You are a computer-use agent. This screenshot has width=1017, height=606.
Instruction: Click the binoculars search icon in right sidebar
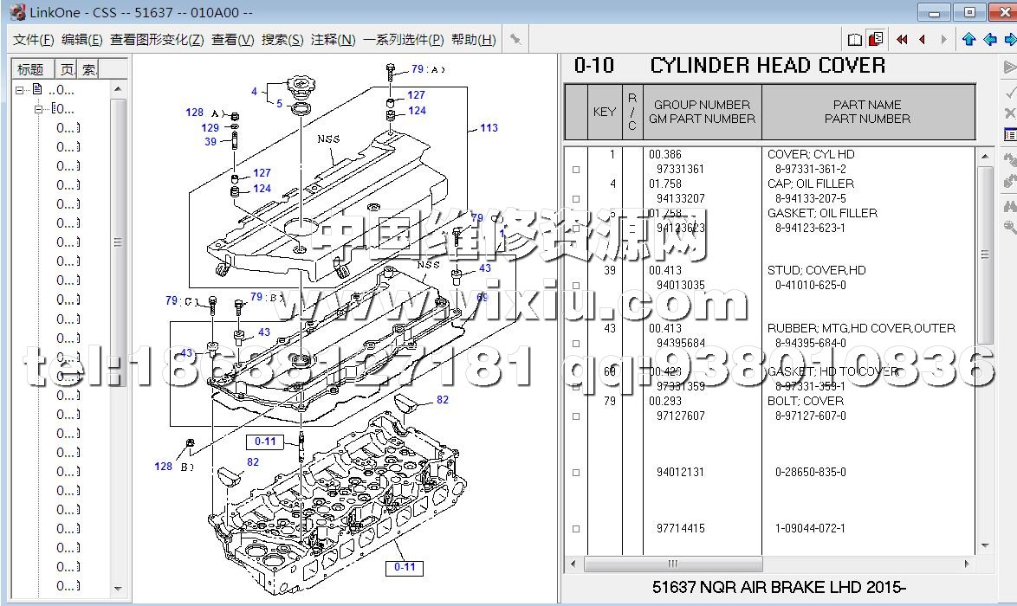tap(1009, 206)
